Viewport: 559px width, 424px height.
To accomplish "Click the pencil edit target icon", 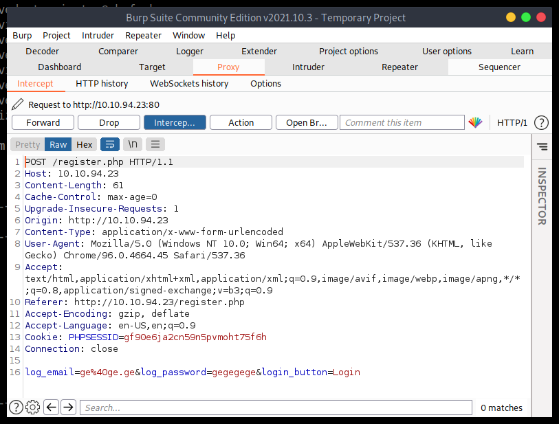I will 17,104.
